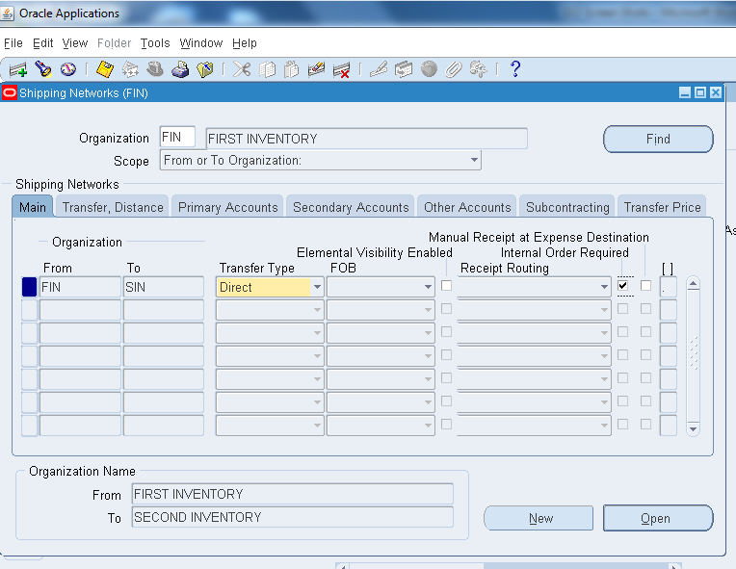Open the Window menu
This screenshot has width=736, height=569.
(201, 43)
